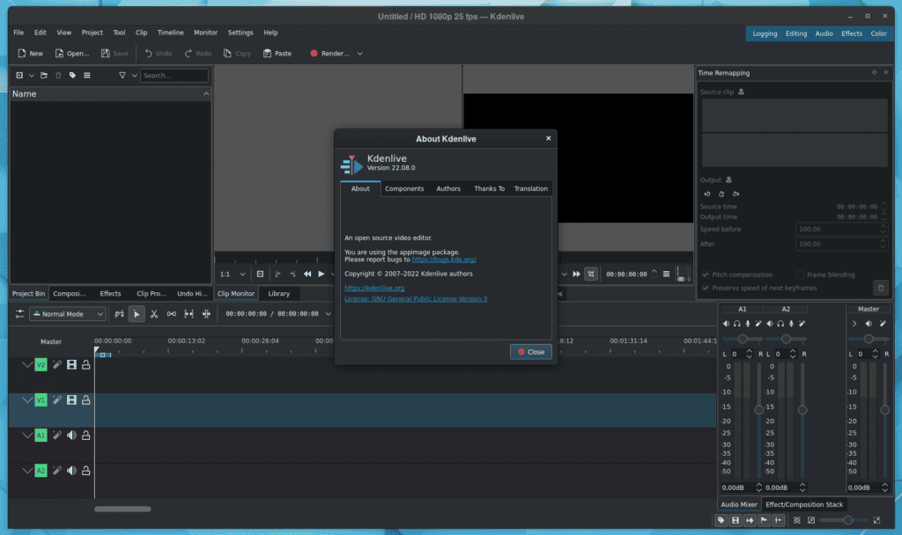
Task: Open the bugs.kde.org link
Action: click(x=444, y=260)
